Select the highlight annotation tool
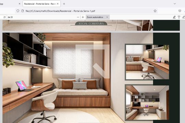185x123 pixels. point(174,17)
